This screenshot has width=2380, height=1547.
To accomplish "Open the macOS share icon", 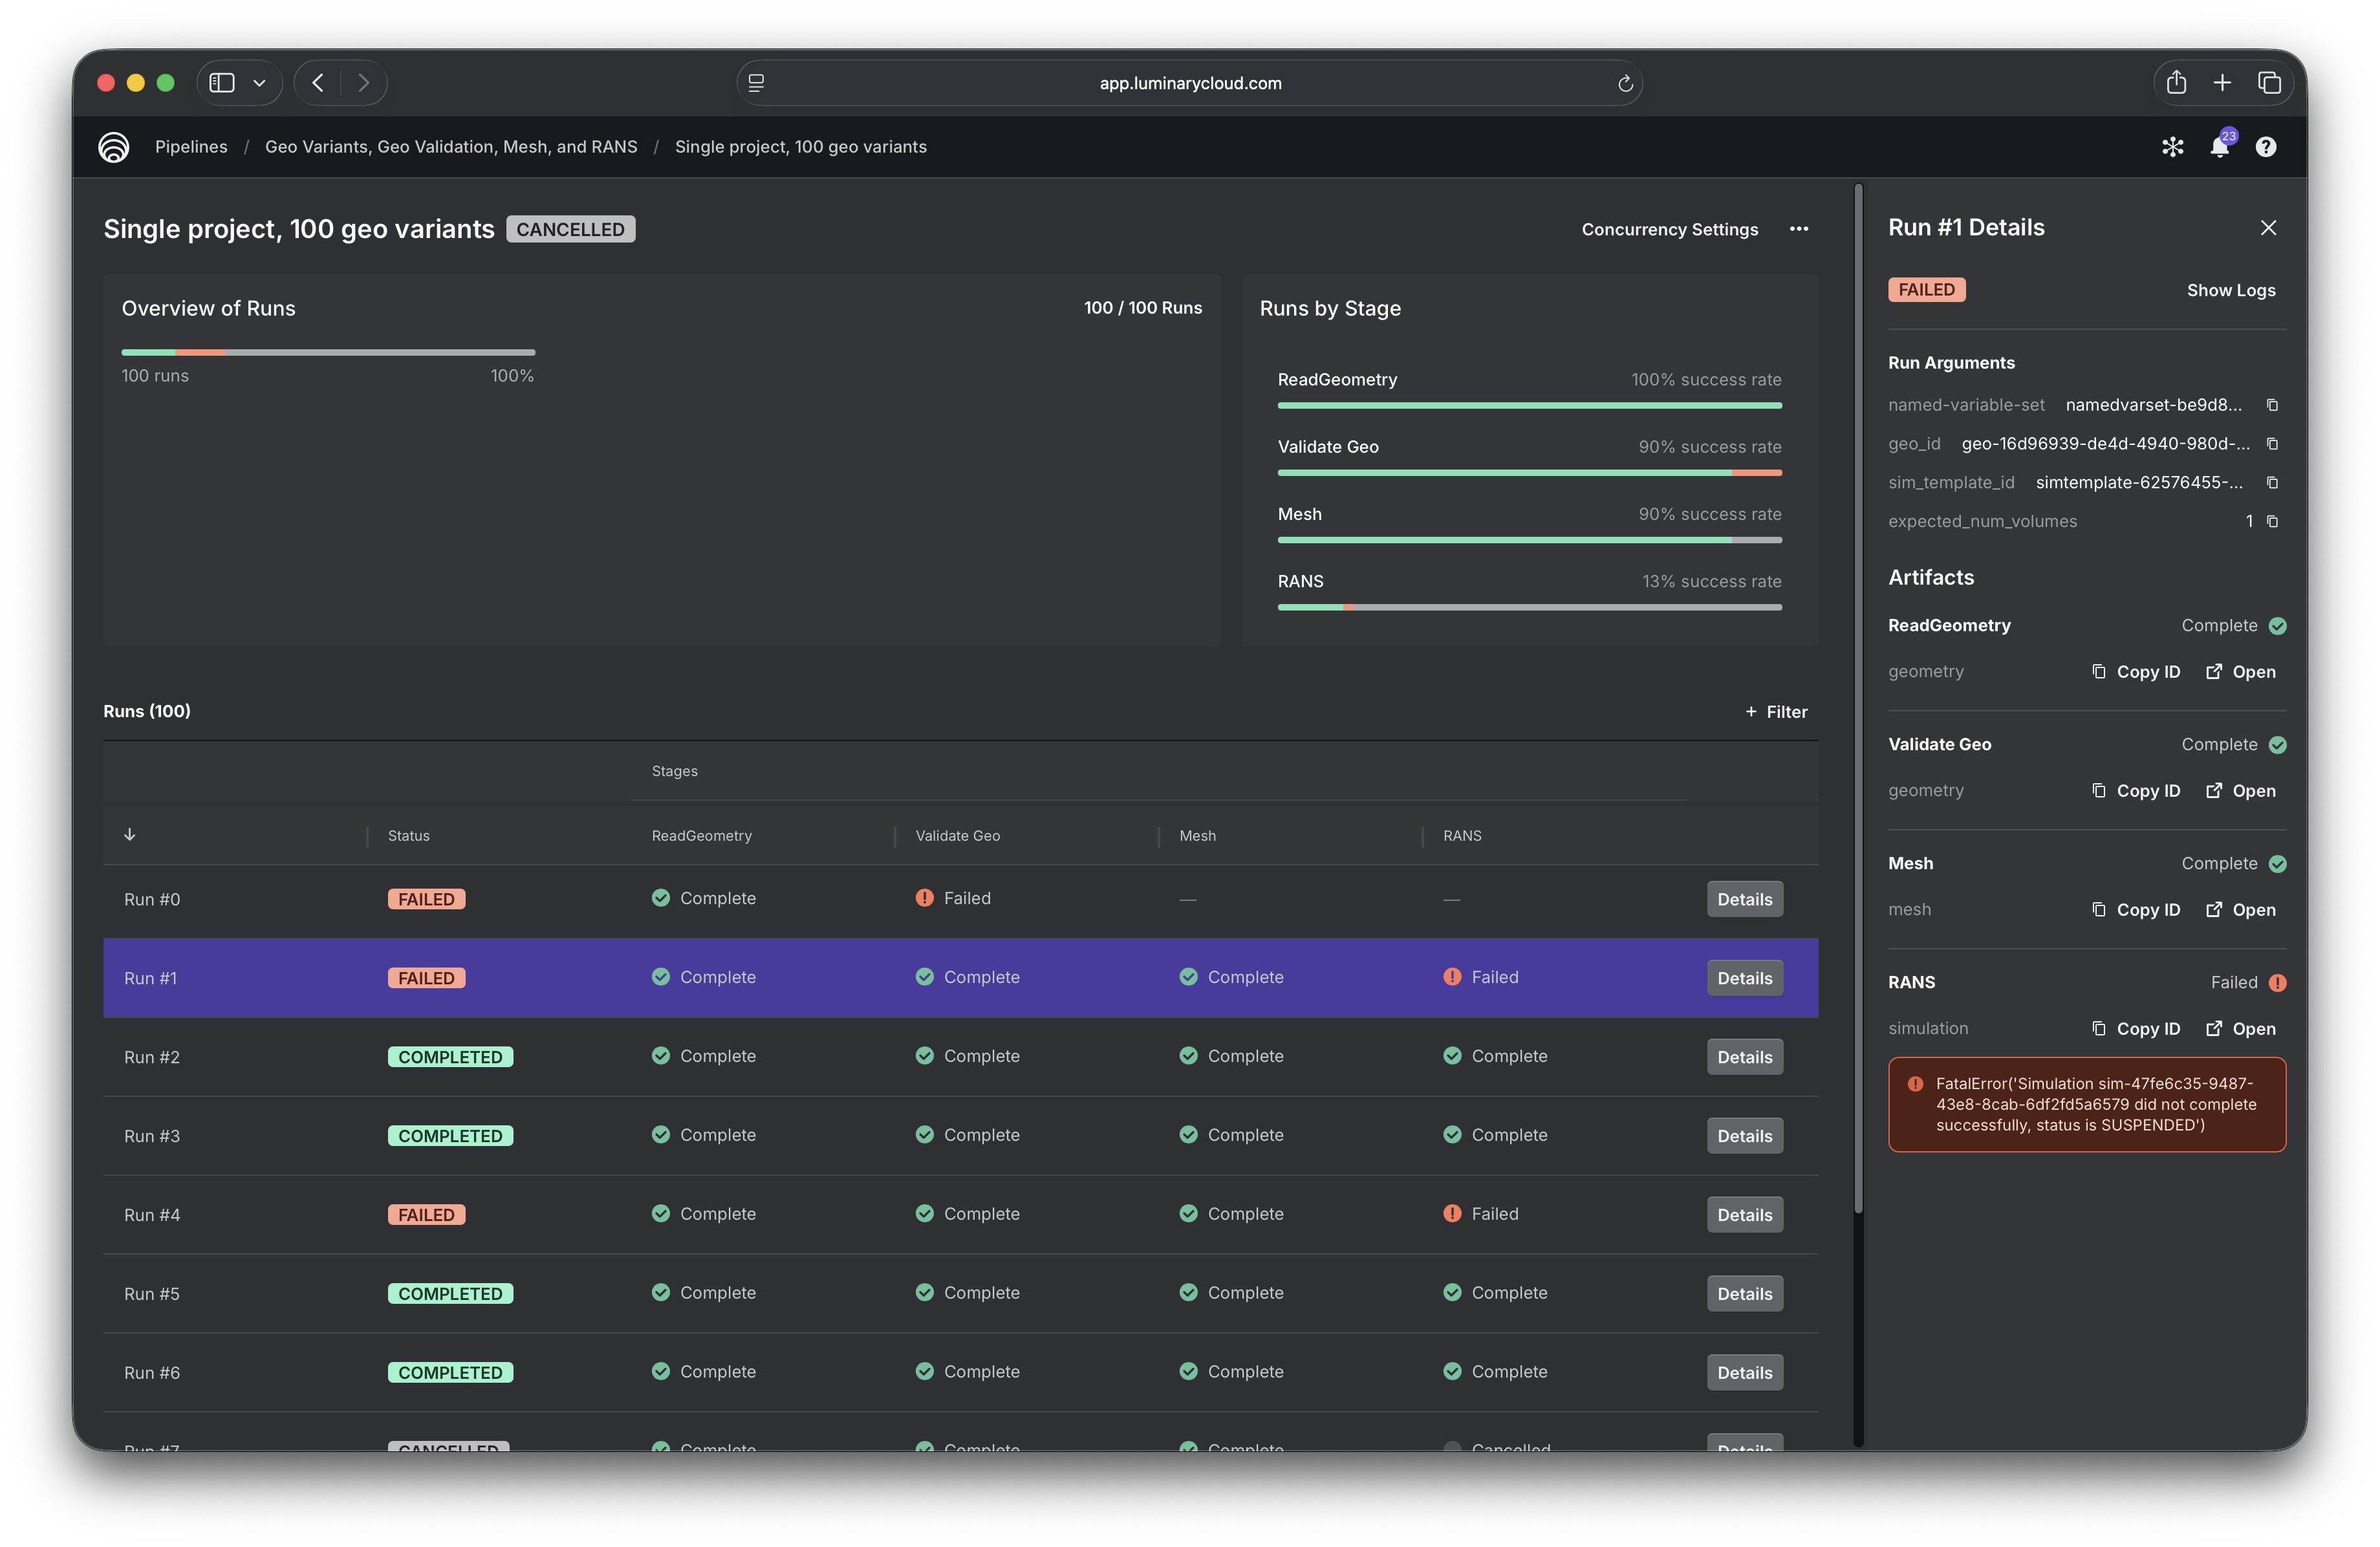I will click(x=2176, y=83).
